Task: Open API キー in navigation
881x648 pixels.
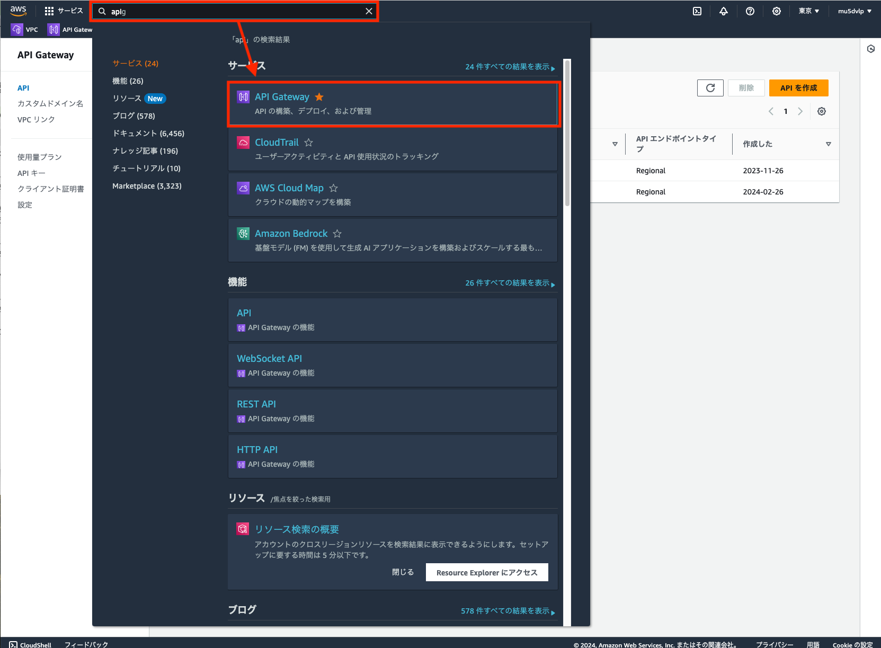Action: [31, 173]
